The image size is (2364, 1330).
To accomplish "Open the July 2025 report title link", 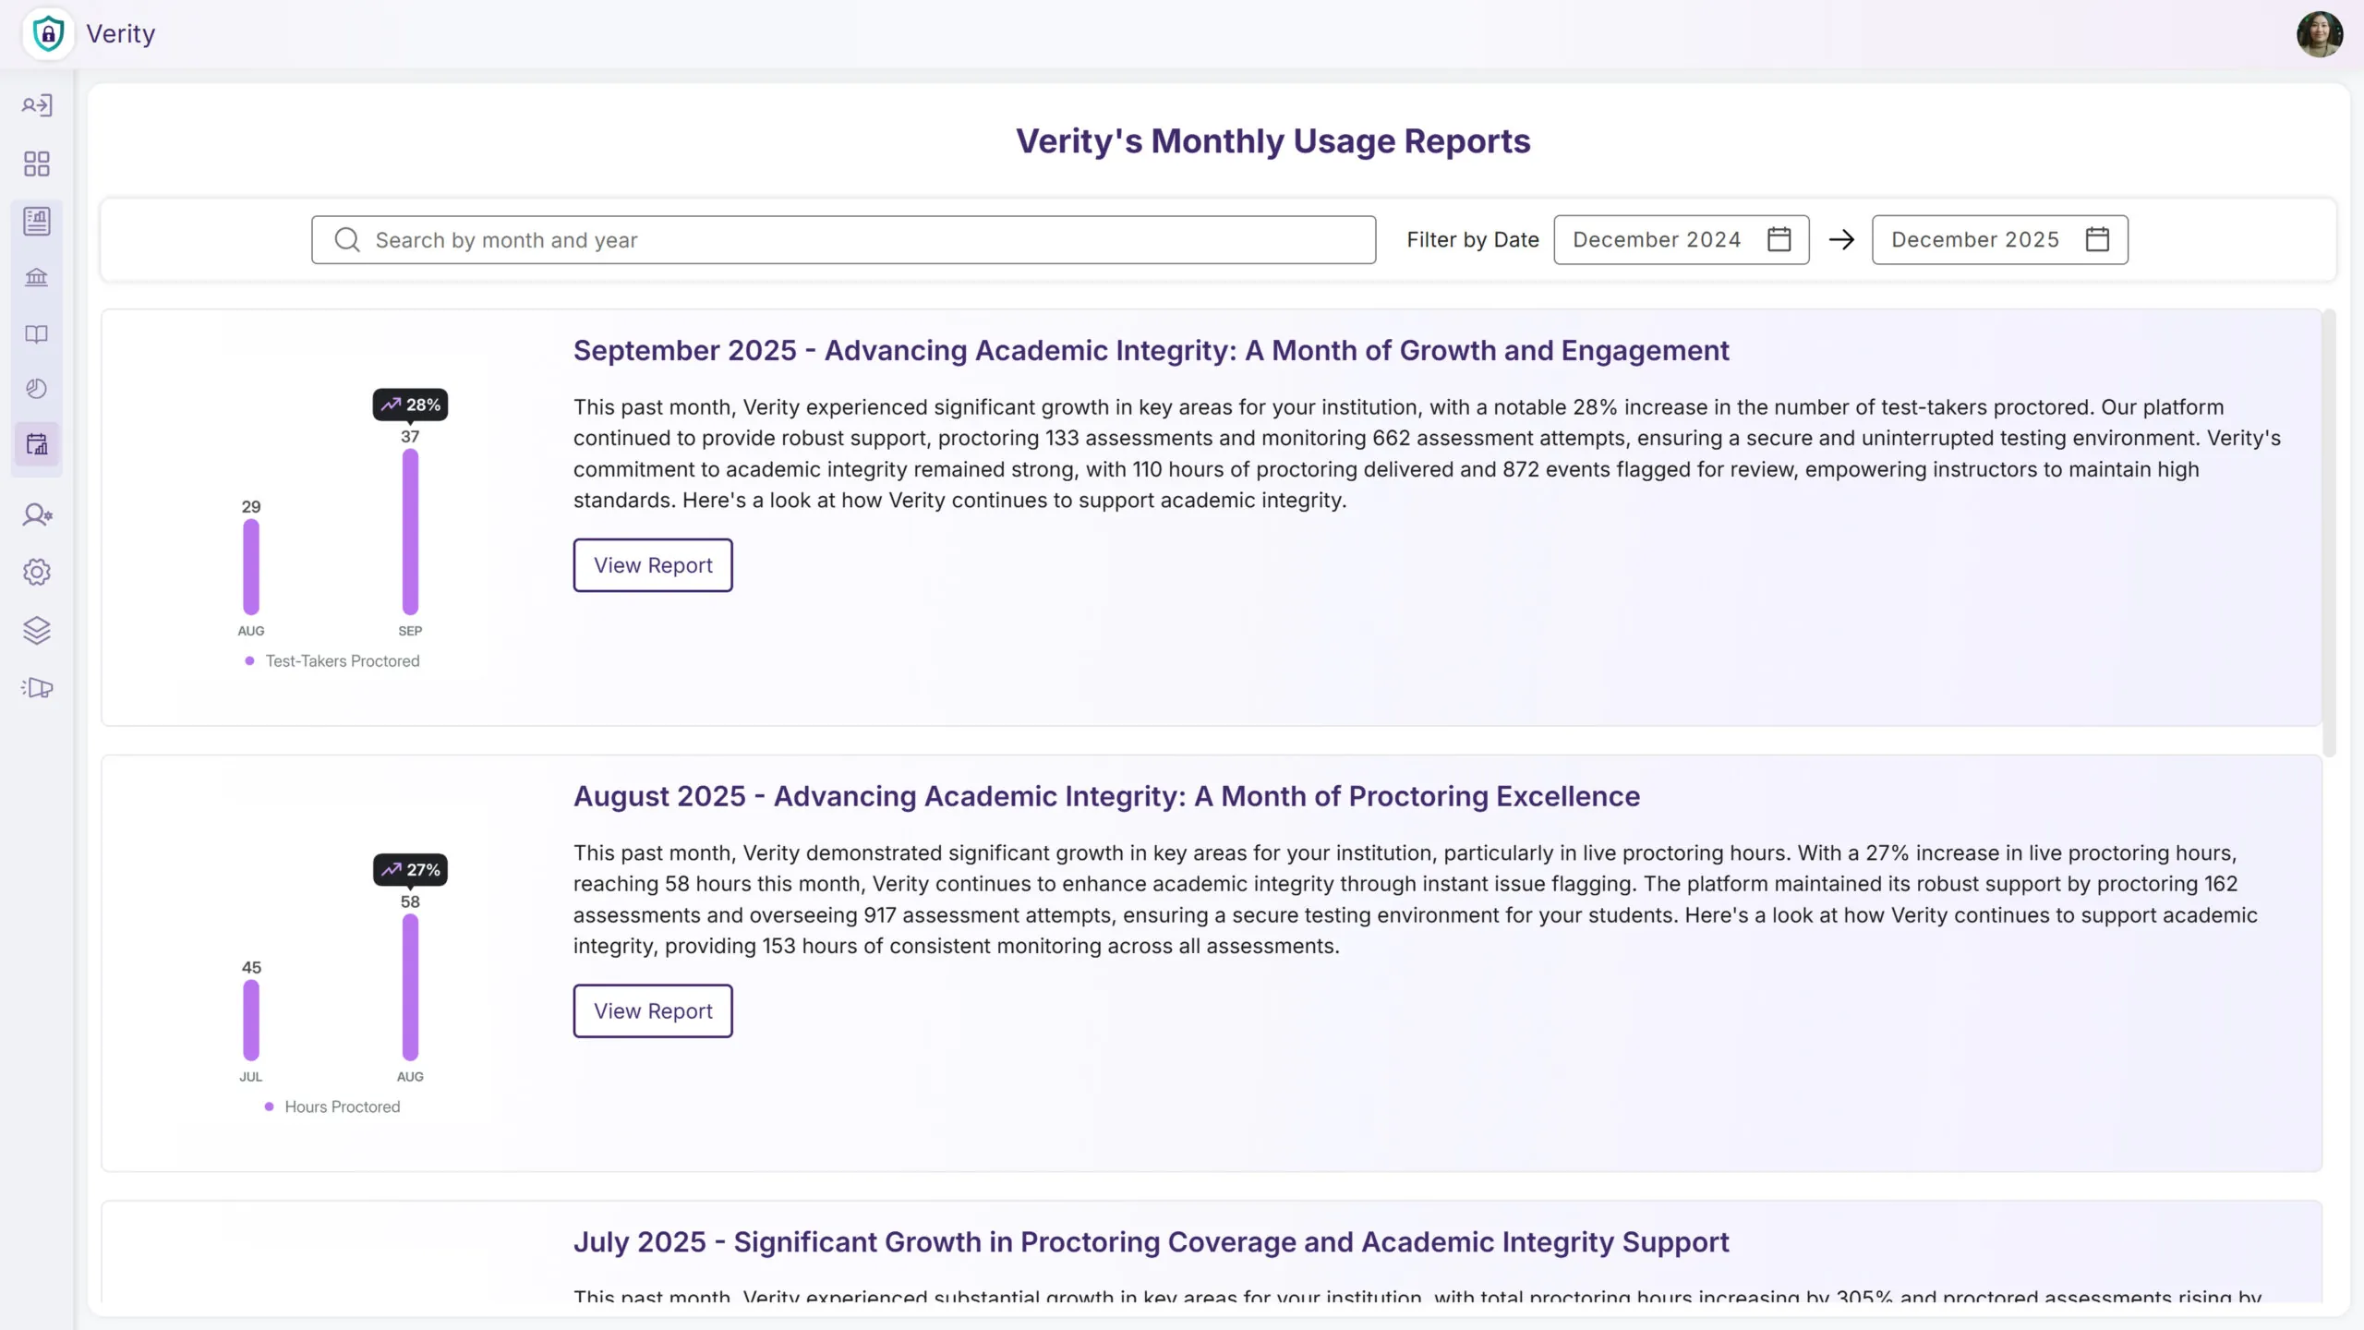I will pos(1152,1242).
